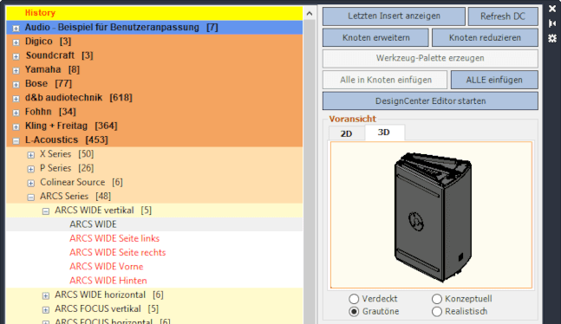Viewport: 561px width, 324px height.
Task: Collapse the L-Acoustics node minus icon
Action: [16, 141]
